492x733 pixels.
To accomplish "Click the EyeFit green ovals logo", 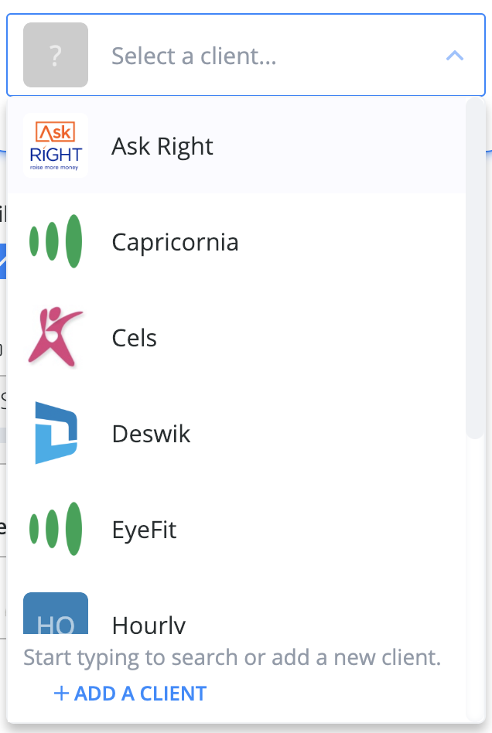I will click(x=56, y=529).
